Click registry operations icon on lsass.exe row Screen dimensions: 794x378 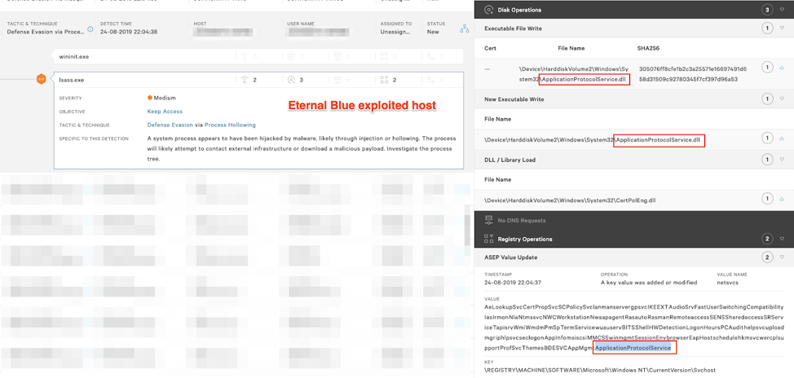tap(384, 80)
